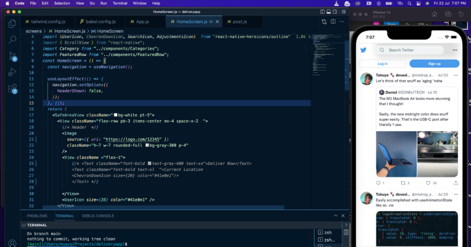Open the Search view in the activity bar
Screen dimensions: 471x247
[x=12, y=40]
